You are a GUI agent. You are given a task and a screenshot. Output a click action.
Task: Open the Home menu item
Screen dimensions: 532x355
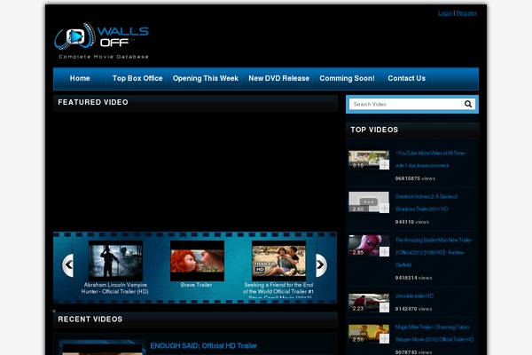coord(80,78)
